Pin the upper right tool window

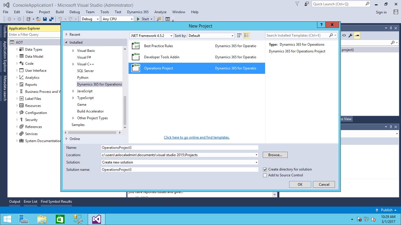click(391, 28)
